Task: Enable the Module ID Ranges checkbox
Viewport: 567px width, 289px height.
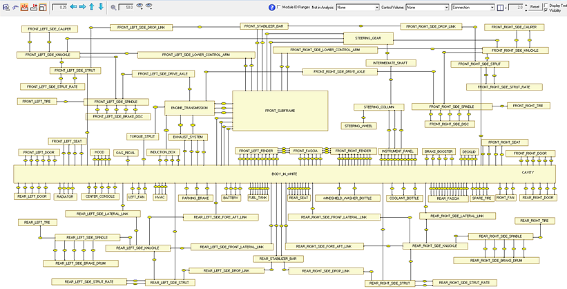Action: (x=279, y=7)
